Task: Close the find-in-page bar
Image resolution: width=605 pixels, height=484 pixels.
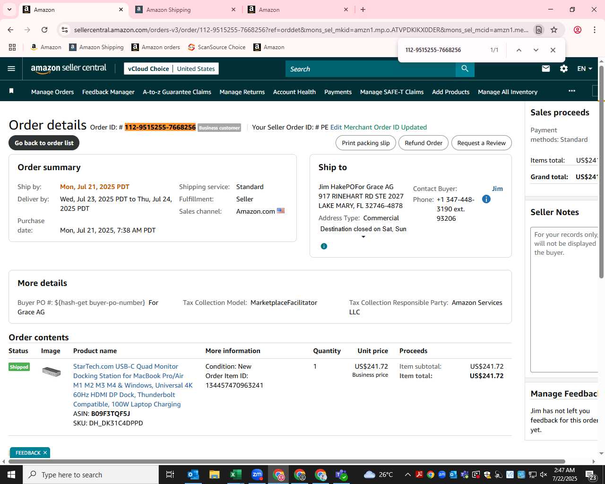Action: (553, 50)
